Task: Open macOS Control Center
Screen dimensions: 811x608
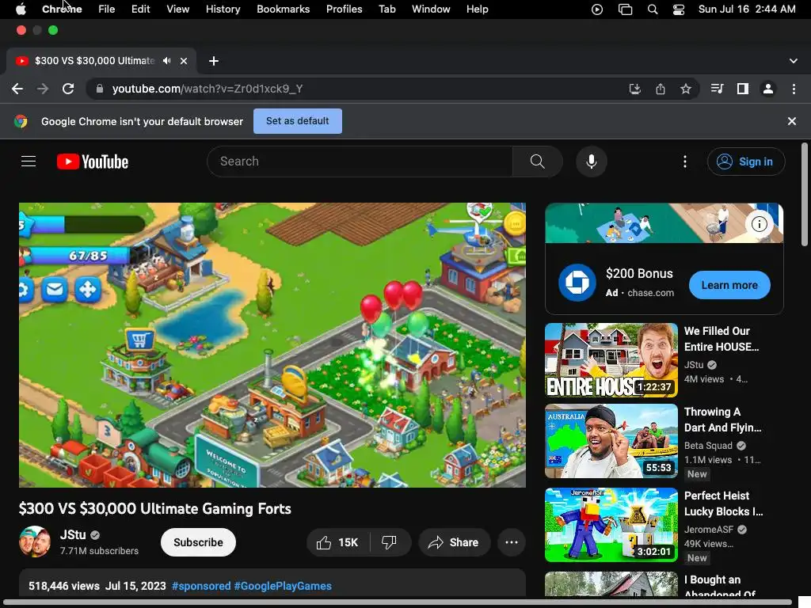Action: 678,9
